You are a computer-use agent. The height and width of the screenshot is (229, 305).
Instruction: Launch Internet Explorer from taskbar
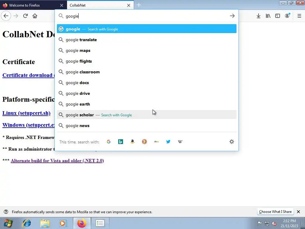point(27,223)
